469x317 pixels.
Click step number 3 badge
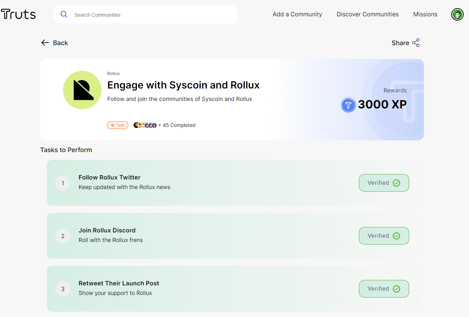[x=63, y=289]
